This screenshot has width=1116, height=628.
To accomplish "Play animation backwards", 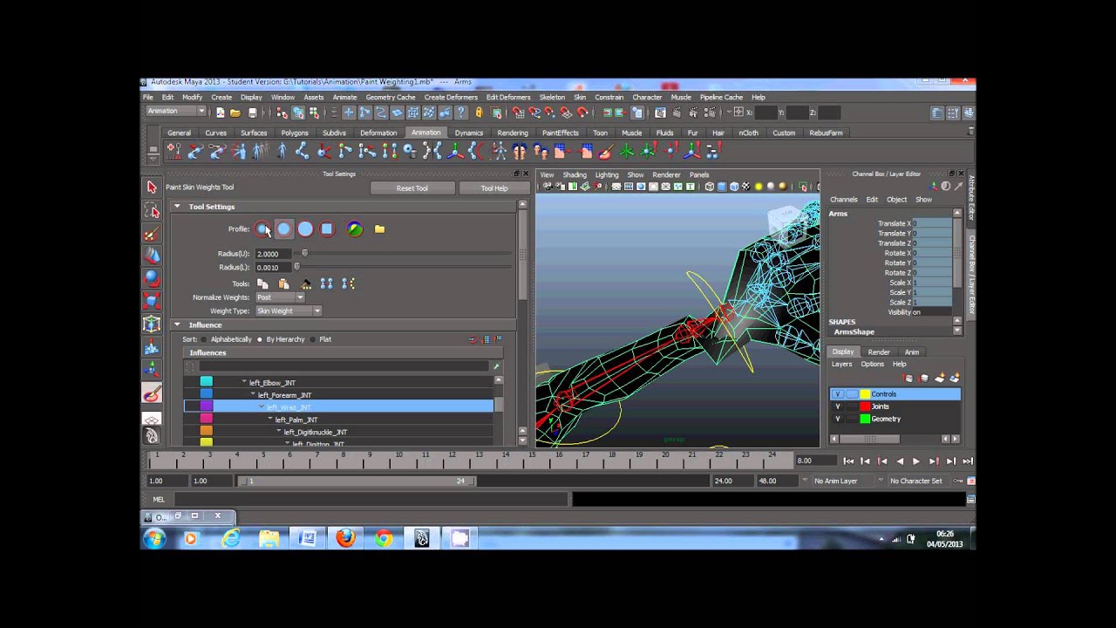I will click(899, 461).
